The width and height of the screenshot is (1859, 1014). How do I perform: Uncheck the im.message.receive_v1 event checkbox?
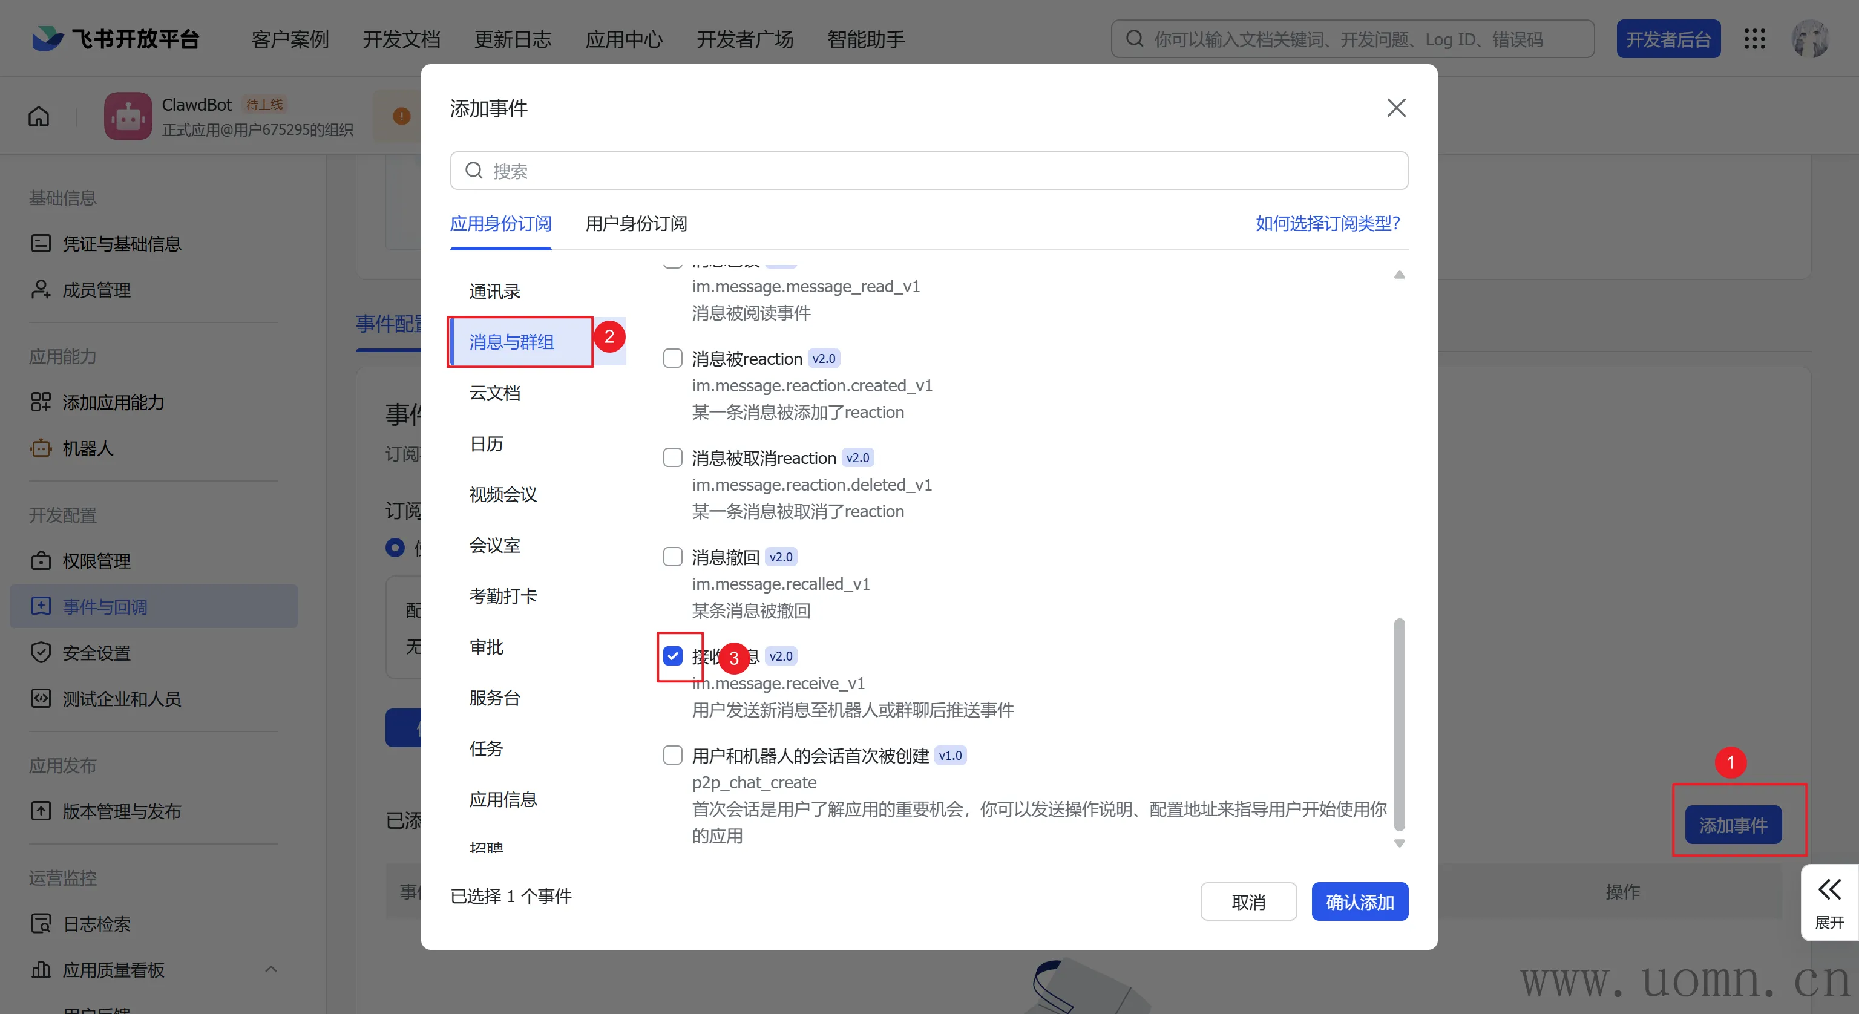672,656
